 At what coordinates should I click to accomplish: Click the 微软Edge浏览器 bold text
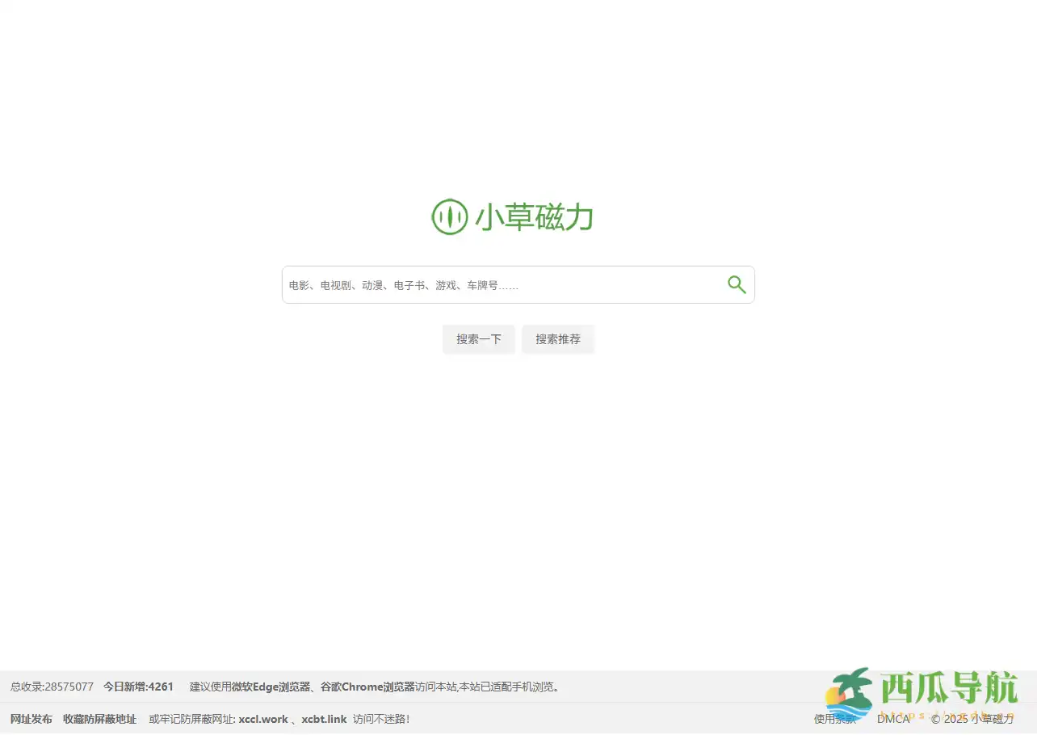pyautogui.click(x=273, y=687)
